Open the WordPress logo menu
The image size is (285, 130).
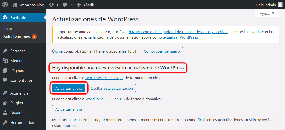click(x=5, y=5)
